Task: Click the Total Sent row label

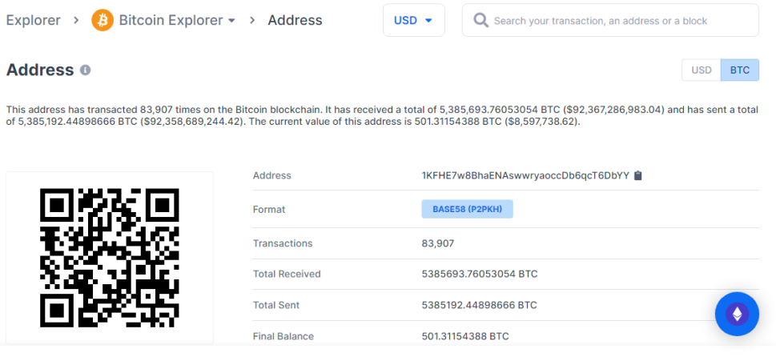Action: [276, 305]
